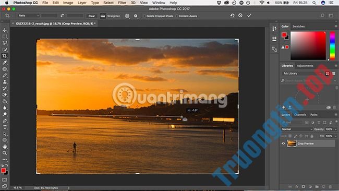Select the Rectangular Marquee tool
The height and width of the screenshot is (191, 339).
pyautogui.click(x=5, y=37)
